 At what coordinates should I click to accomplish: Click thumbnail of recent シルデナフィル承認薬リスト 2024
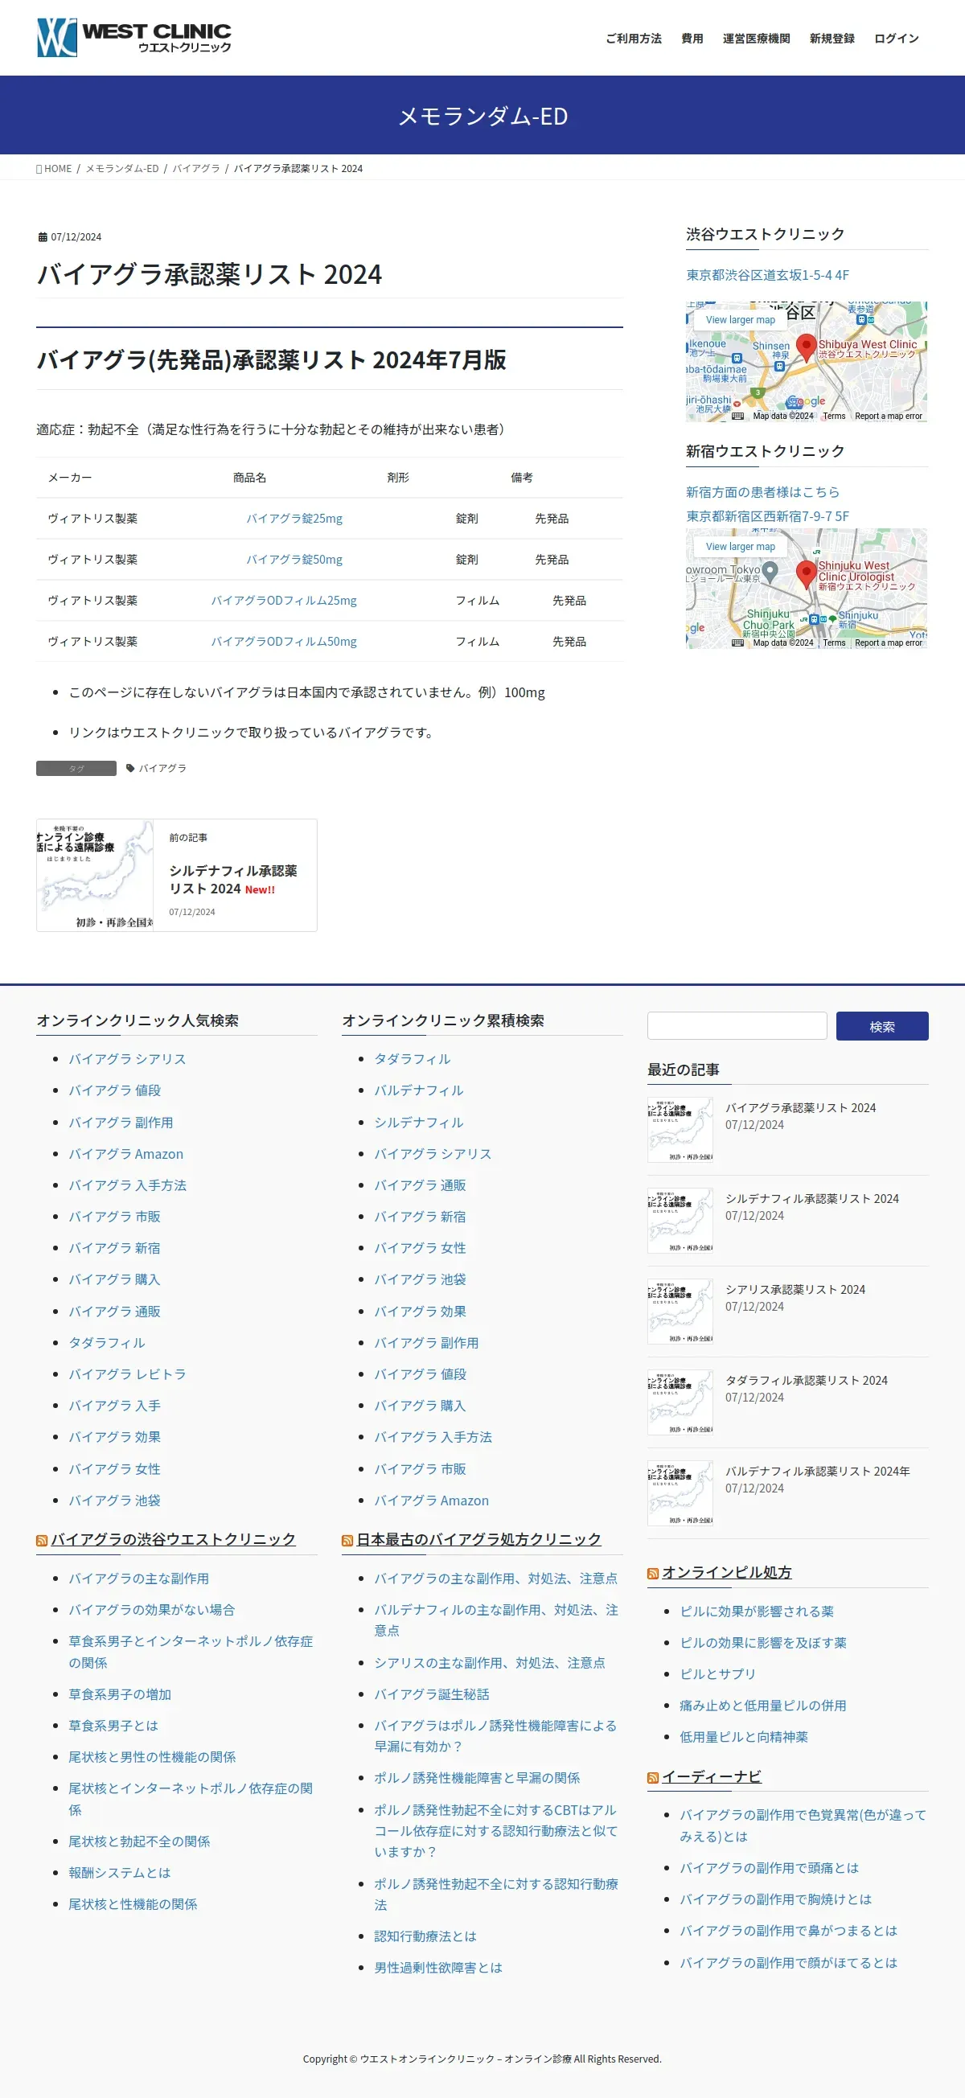680,1221
